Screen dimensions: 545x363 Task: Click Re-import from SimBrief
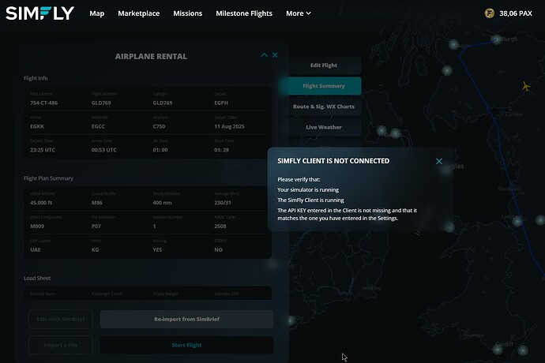(186, 320)
